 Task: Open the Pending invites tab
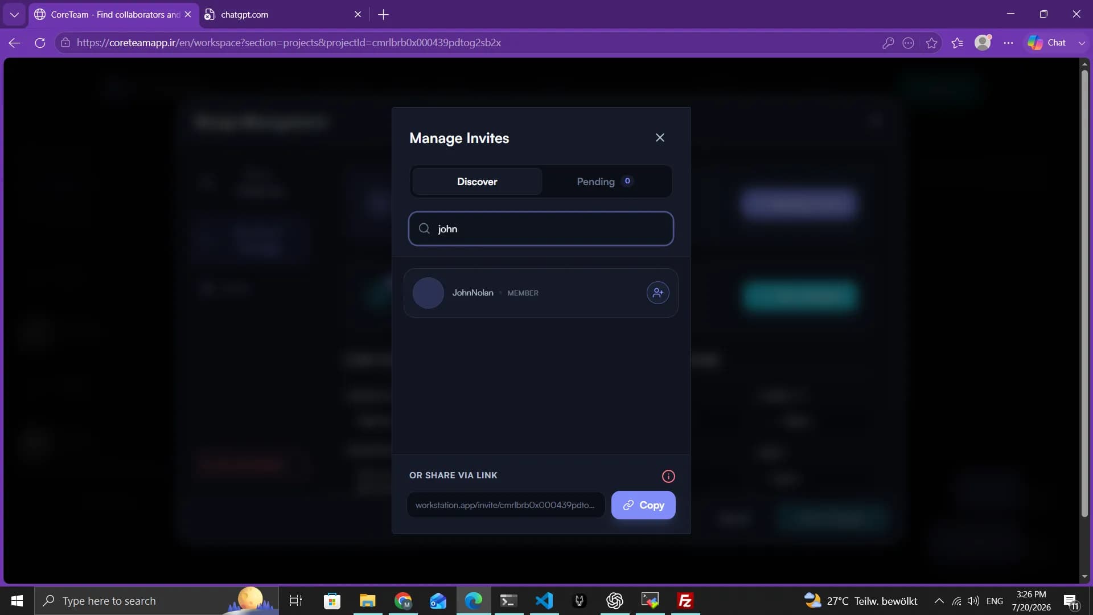605,182
